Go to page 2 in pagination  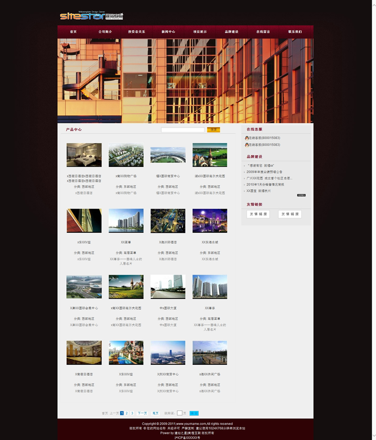[126, 413]
